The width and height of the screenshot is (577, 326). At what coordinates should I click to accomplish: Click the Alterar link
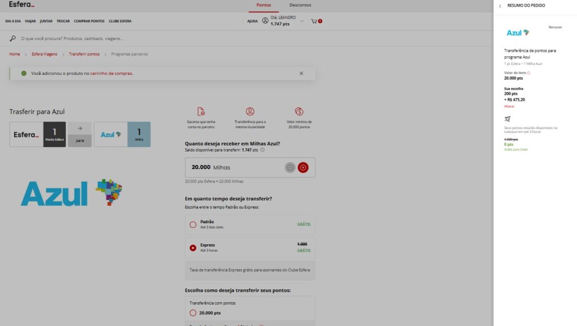509,106
